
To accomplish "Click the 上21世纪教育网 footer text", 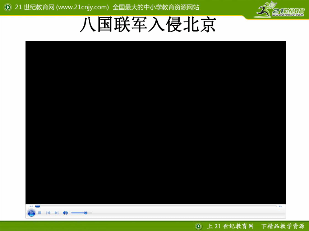I will [230, 226].
